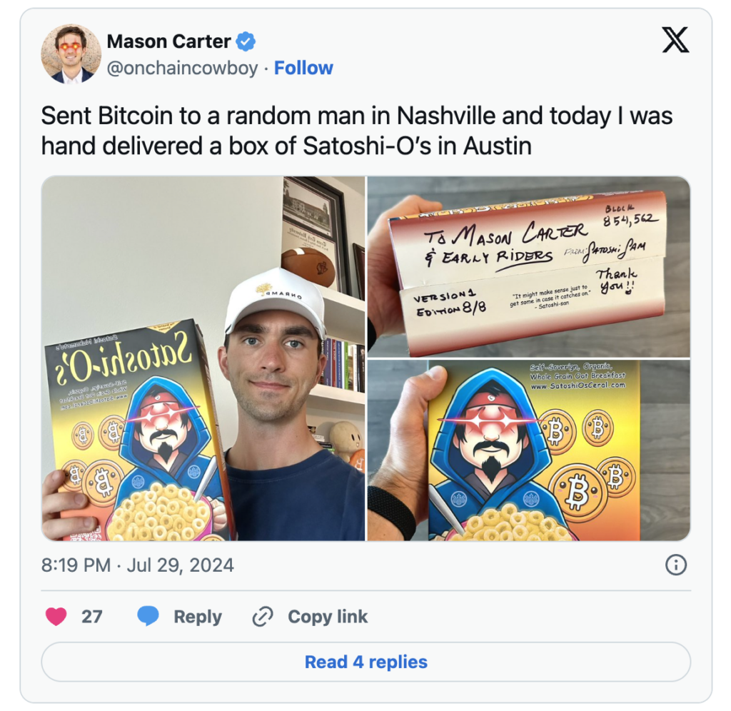Click the blue verified badge
Viewport: 731px width, 711px height.
pos(246,41)
